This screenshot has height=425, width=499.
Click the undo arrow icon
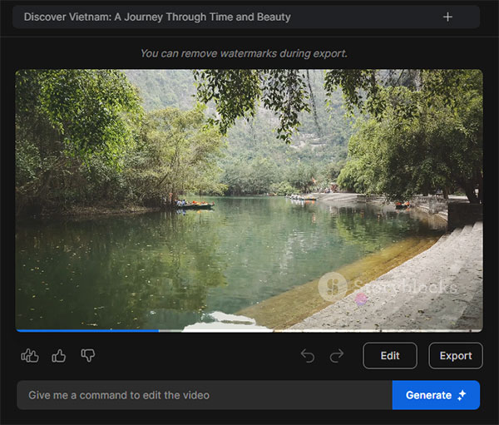click(x=308, y=356)
